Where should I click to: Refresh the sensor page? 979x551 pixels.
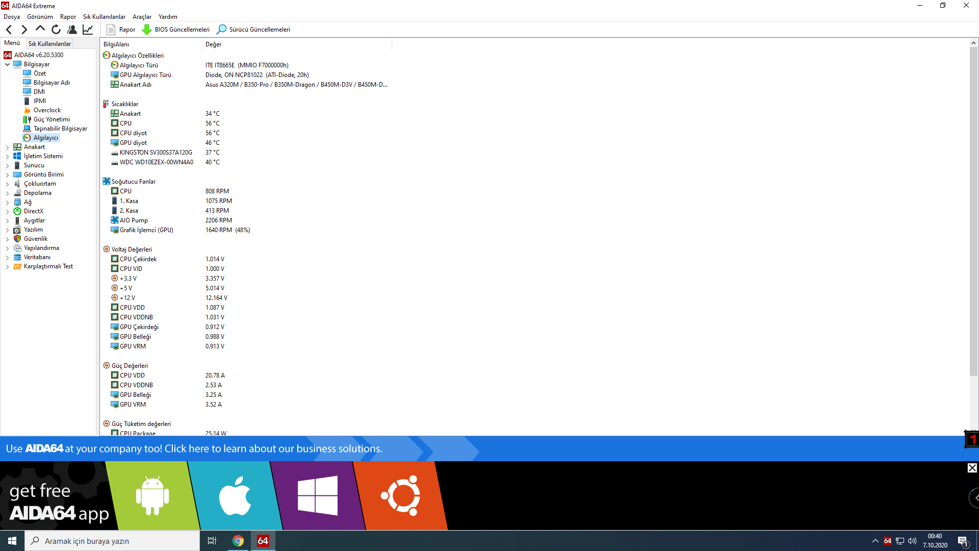[56, 30]
